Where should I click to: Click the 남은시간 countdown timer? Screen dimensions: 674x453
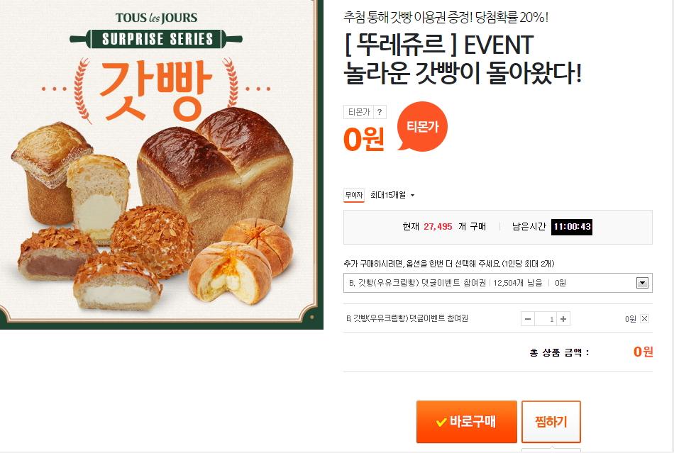tap(572, 227)
